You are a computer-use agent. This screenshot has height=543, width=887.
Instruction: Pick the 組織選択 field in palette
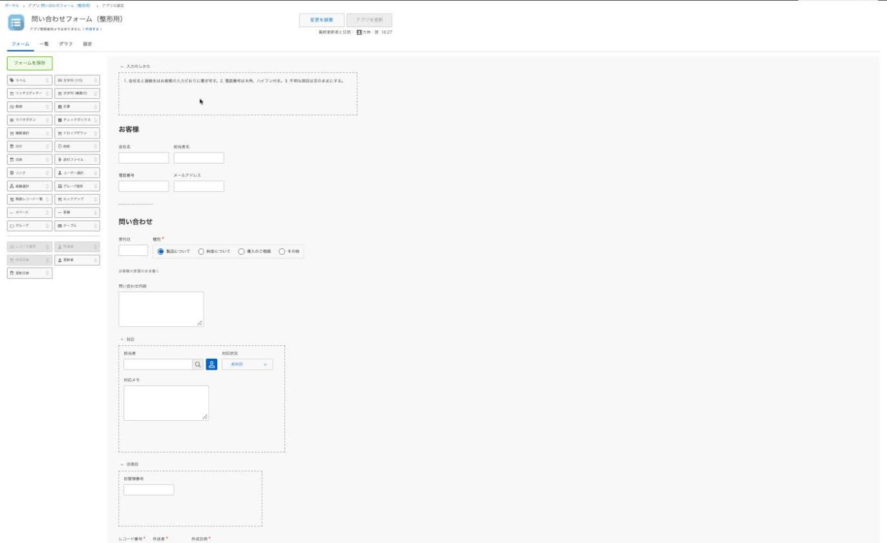click(x=29, y=186)
